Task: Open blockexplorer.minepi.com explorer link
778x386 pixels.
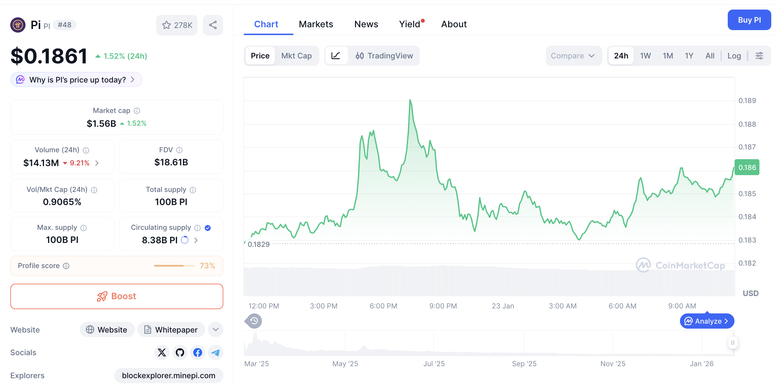Action: tap(169, 376)
